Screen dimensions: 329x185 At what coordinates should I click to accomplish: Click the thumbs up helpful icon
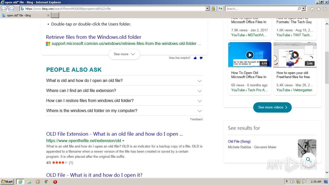[195, 58]
